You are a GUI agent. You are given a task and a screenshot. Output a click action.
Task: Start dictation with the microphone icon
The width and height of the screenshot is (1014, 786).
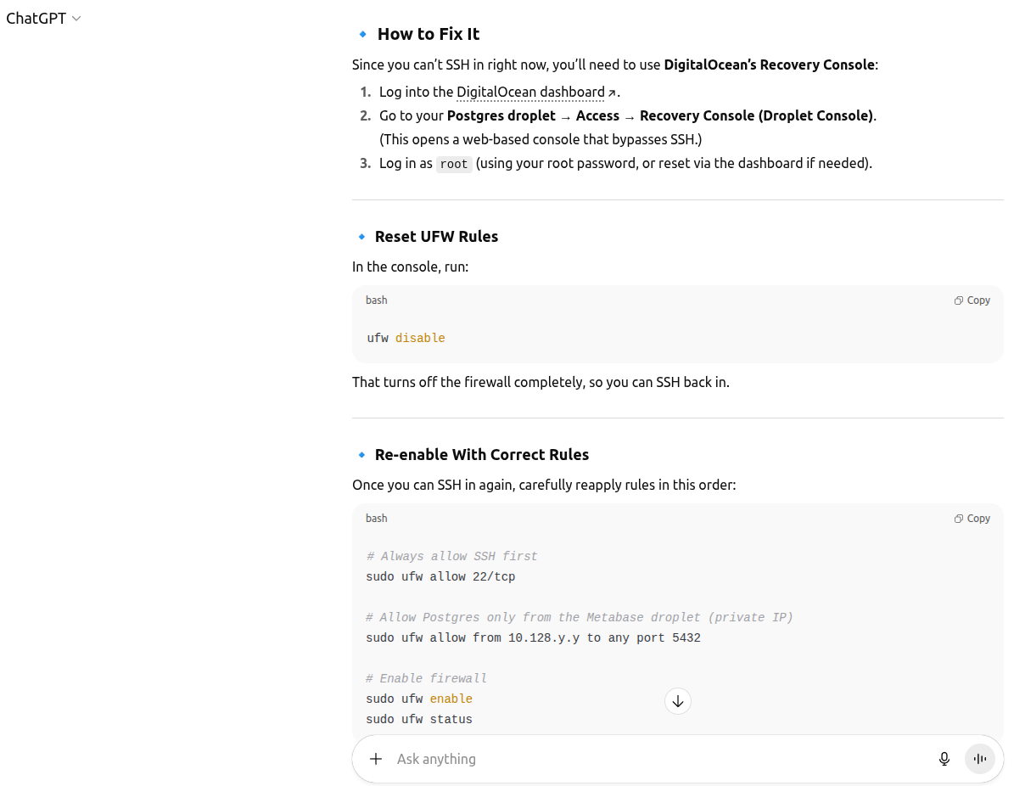[x=944, y=759]
